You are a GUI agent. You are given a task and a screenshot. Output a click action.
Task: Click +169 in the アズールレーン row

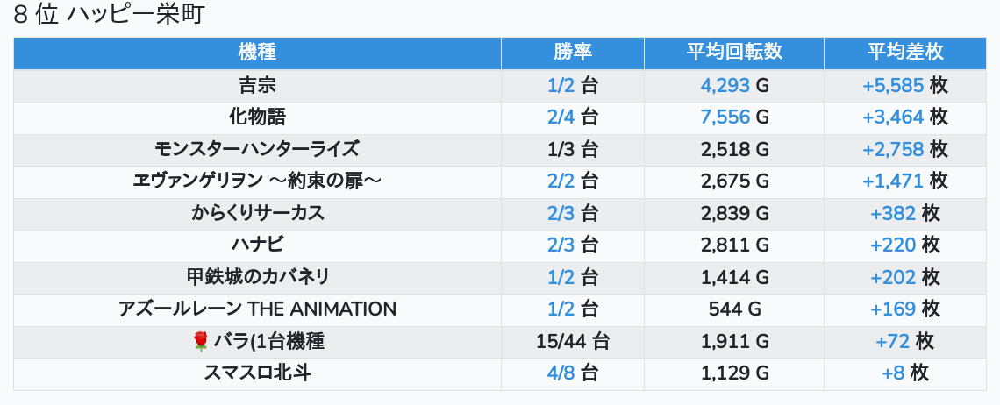pyautogui.click(x=893, y=309)
